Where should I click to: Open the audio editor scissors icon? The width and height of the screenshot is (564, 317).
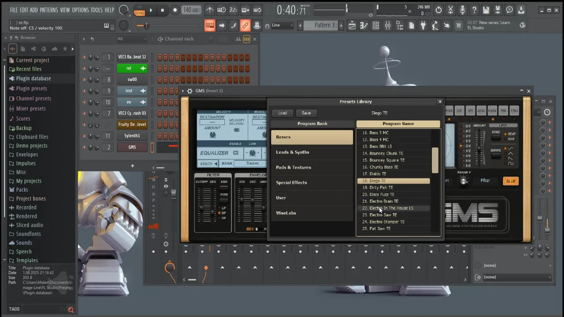pos(450,10)
